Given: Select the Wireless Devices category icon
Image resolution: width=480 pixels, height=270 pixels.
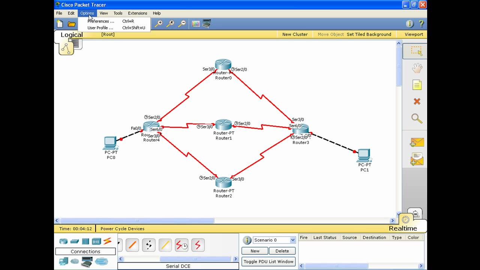Looking at the screenshot, I should (96, 241).
